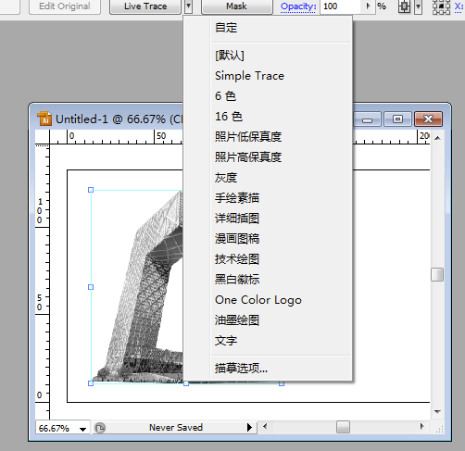Click the Opacity link label

click(298, 6)
